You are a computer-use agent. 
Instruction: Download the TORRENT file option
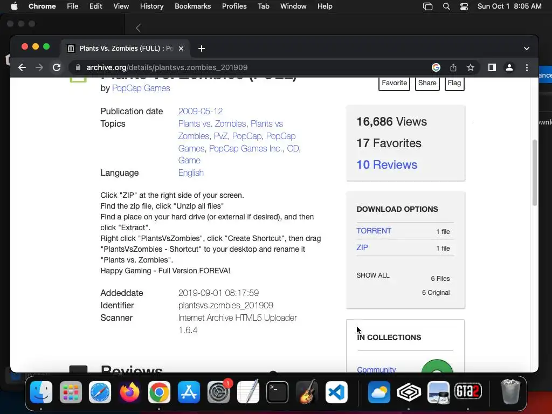click(x=374, y=231)
